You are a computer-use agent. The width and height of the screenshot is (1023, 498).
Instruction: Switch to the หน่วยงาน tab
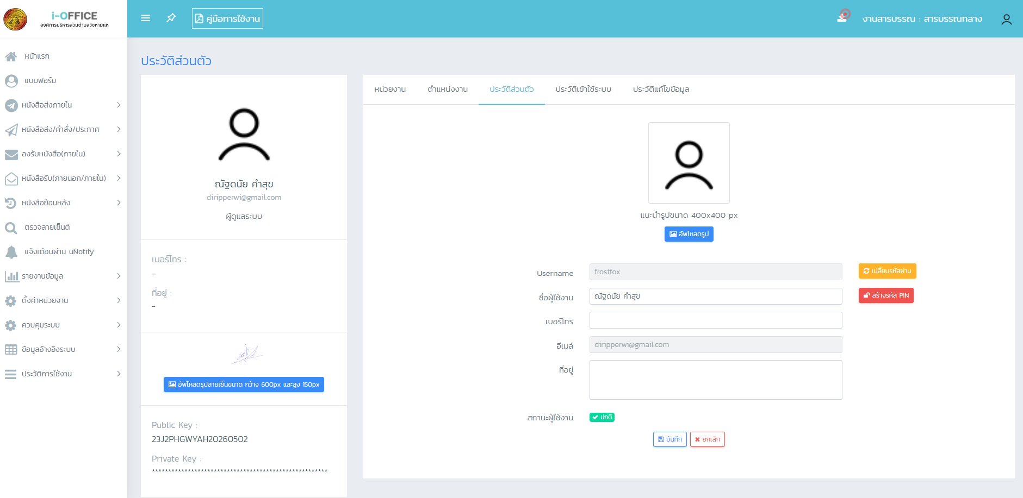tap(390, 89)
